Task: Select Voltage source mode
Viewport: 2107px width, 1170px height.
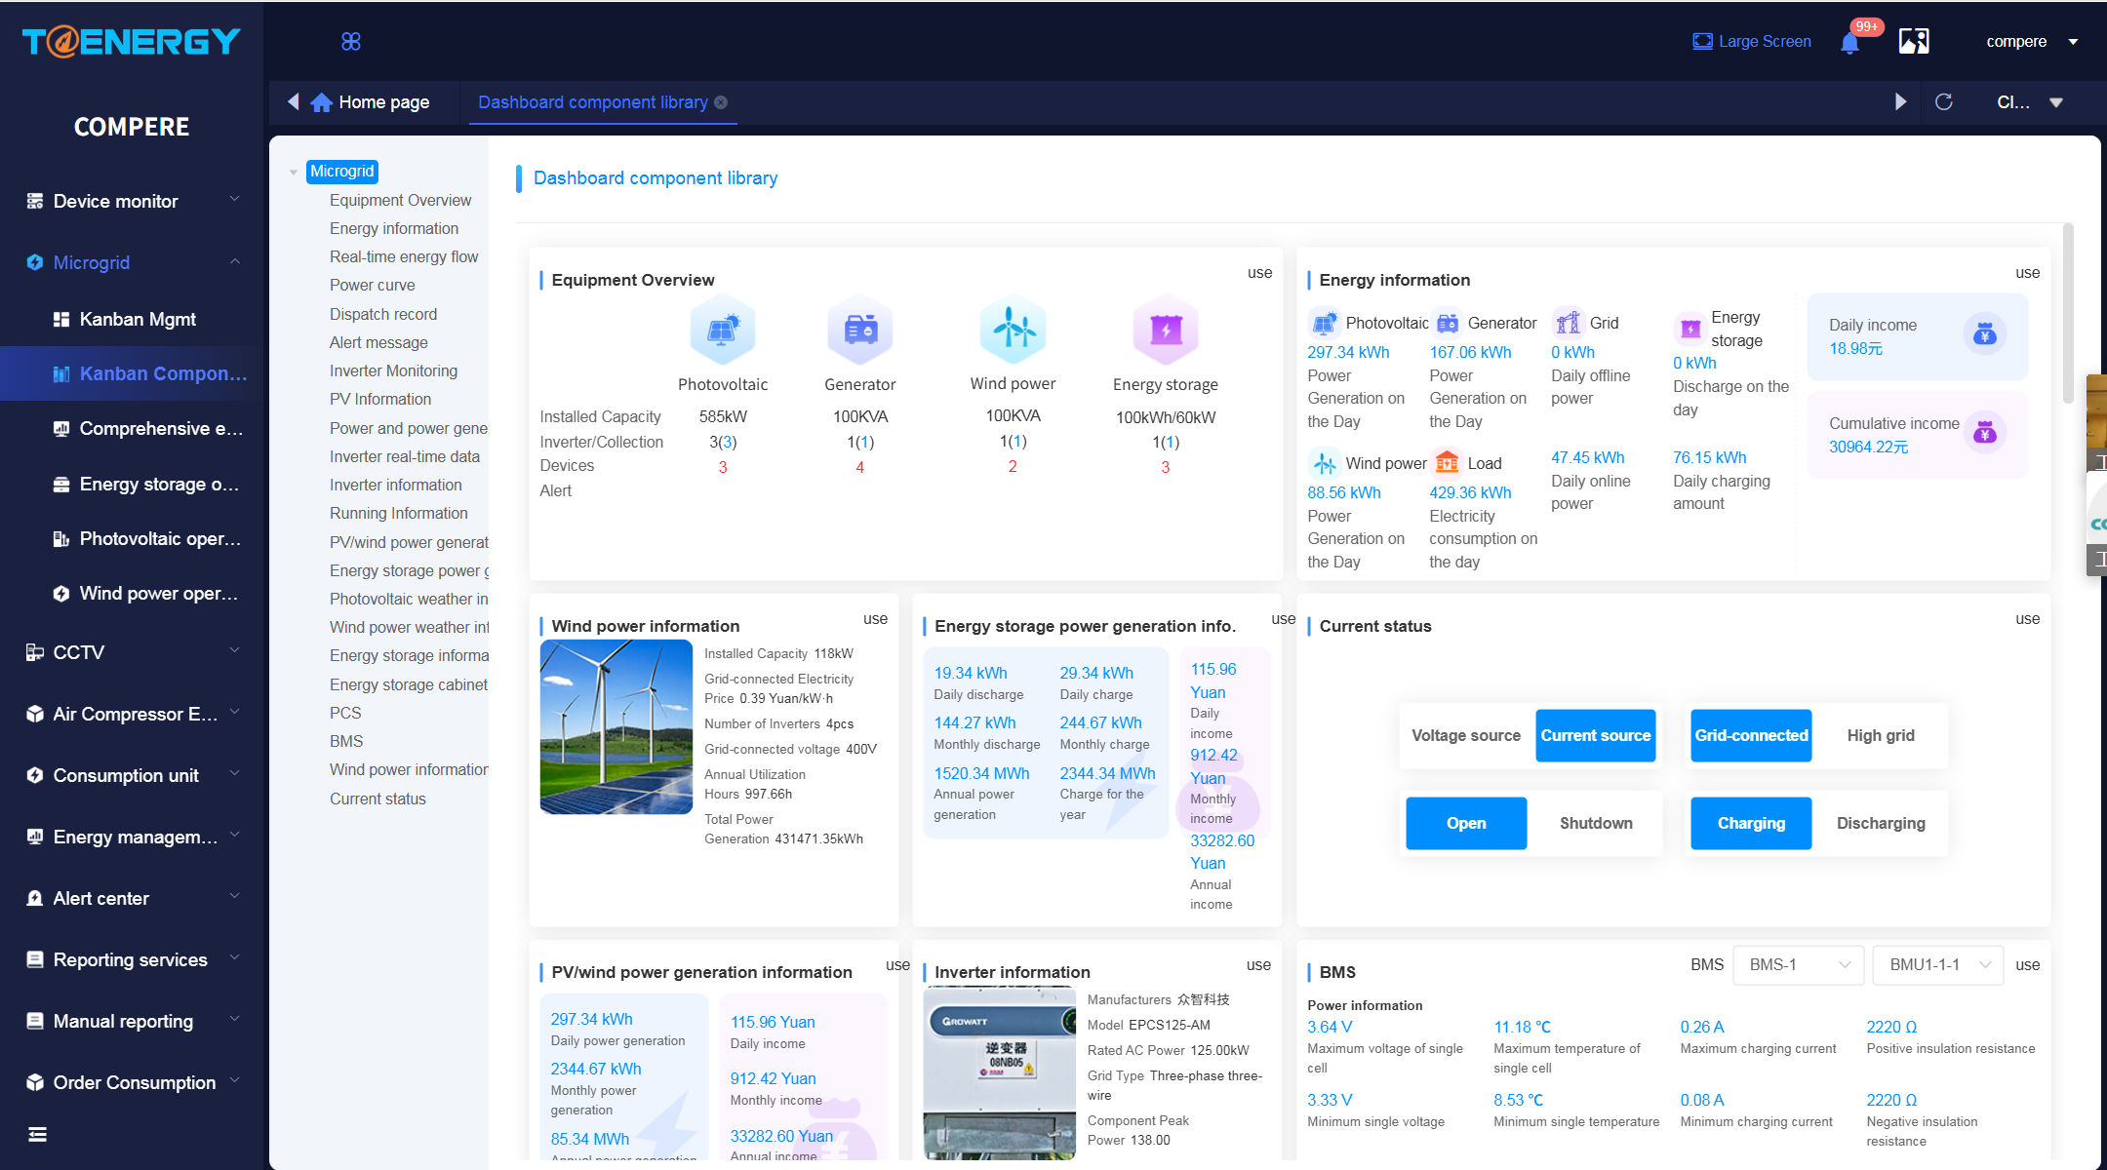Action: point(1466,735)
